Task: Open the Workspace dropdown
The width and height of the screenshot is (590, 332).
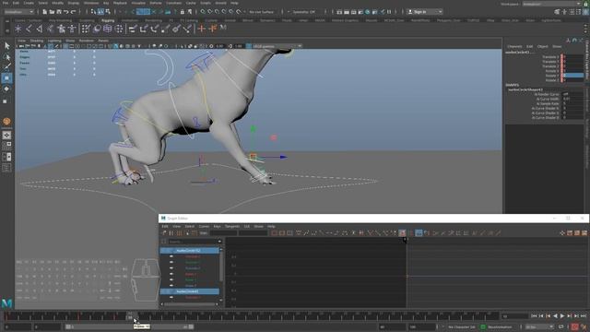Action: 552,4
